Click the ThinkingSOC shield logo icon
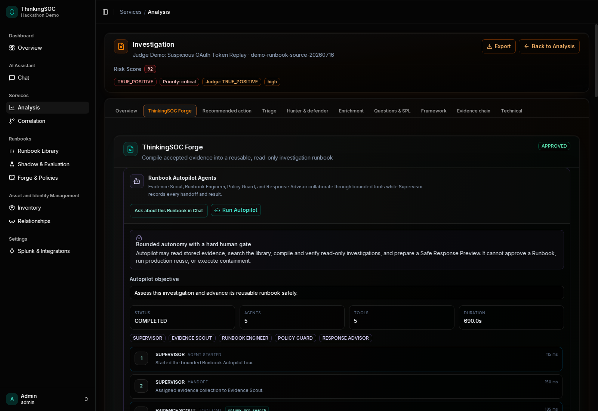This screenshot has width=598, height=411. tap(12, 12)
